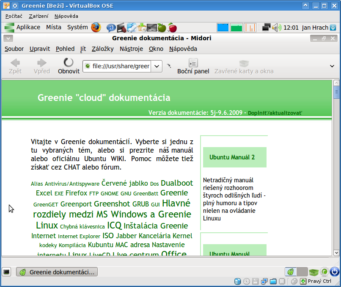Expand the toolbar overflow chevron
The width and height of the screenshot is (341, 287).
point(332,66)
